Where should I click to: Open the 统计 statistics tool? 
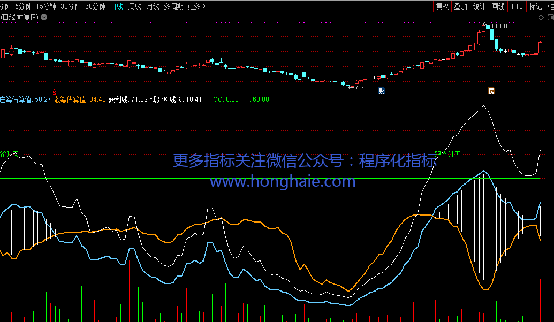coord(479,6)
